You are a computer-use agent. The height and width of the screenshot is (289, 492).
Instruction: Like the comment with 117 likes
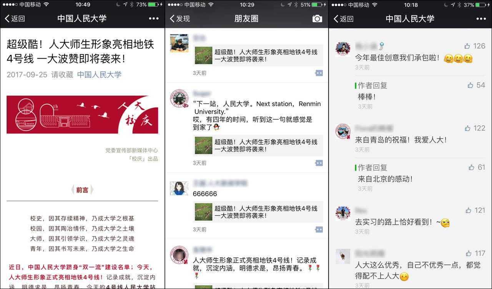pos(468,253)
